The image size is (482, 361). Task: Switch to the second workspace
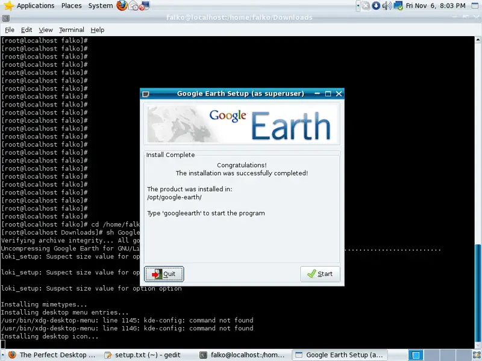(431, 355)
